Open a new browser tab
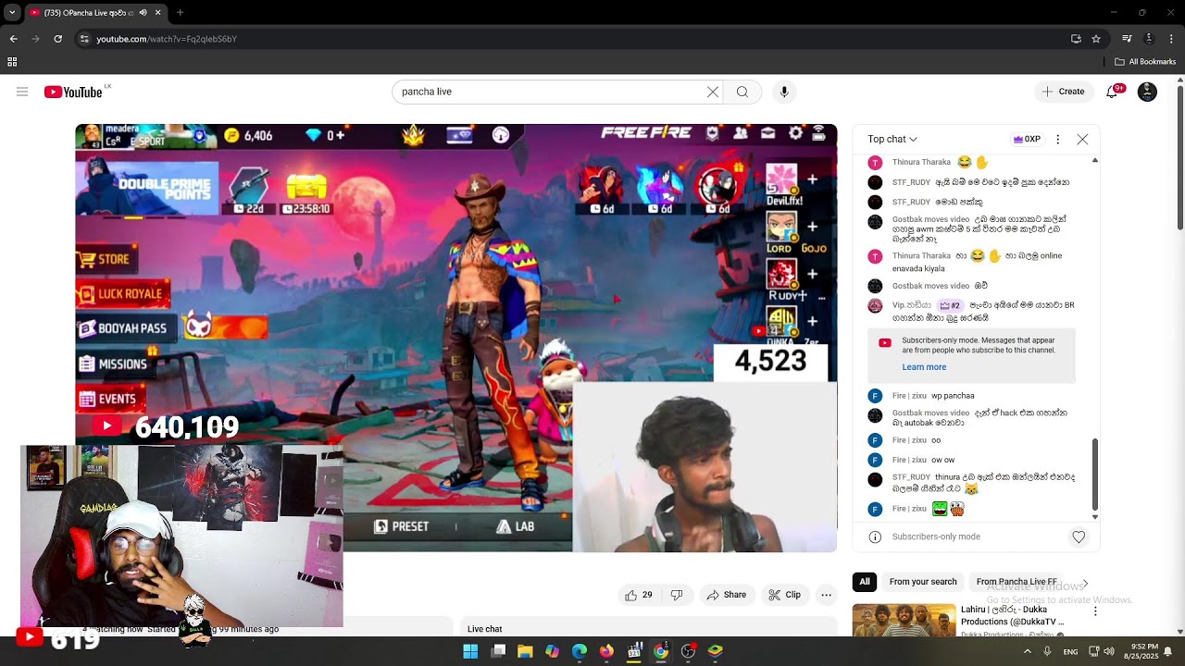The width and height of the screenshot is (1185, 666). pos(180,13)
